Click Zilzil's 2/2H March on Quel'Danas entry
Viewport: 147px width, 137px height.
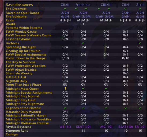click(65, 13)
